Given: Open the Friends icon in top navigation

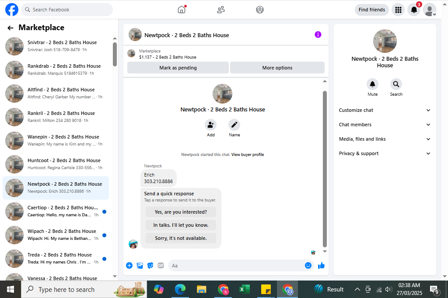Looking at the screenshot, I should pyautogui.click(x=221, y=10).
